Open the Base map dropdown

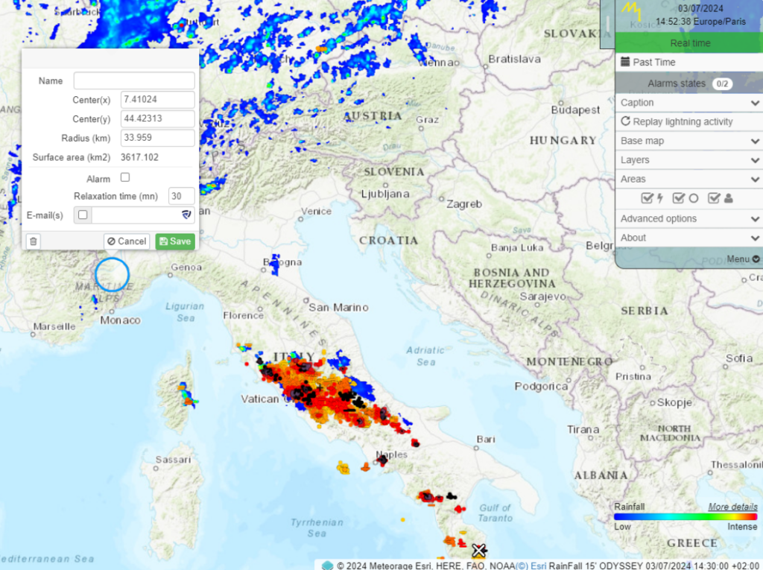688,140
